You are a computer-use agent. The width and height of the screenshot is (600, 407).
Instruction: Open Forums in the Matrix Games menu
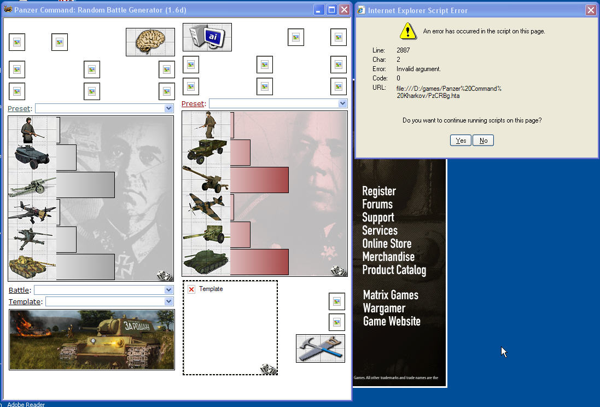point(377,204)
